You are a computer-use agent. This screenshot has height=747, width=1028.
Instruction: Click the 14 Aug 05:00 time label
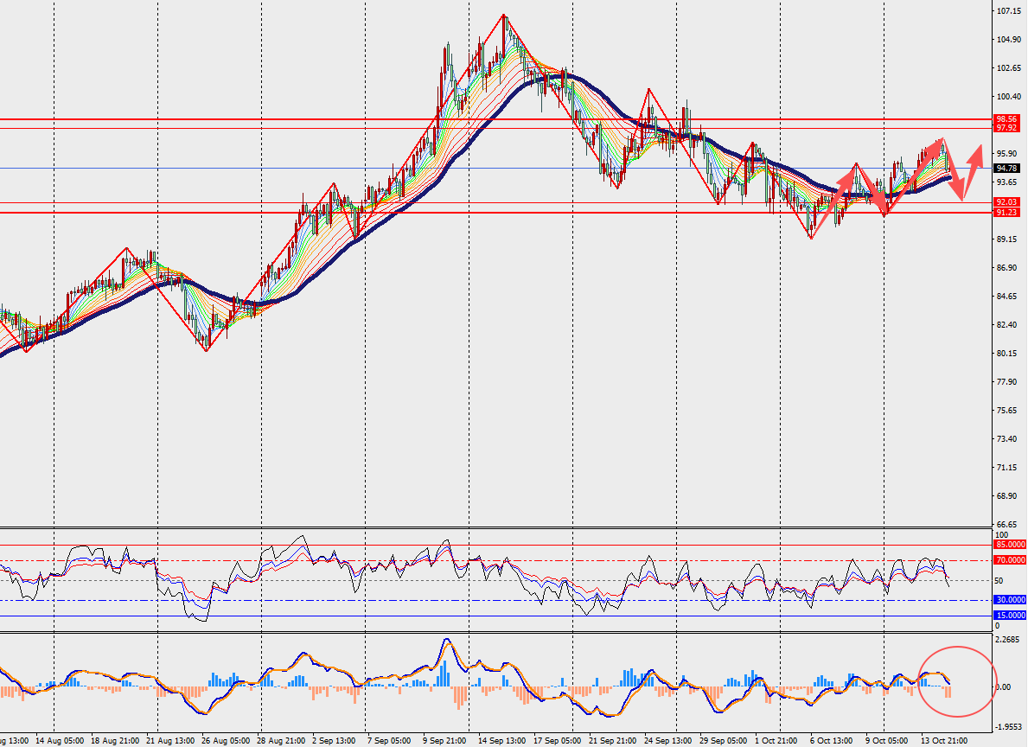click(60, 741)
